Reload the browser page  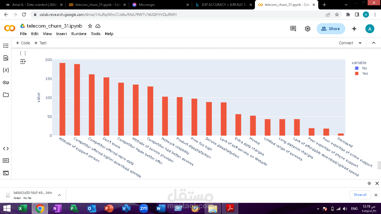[24, 14]
